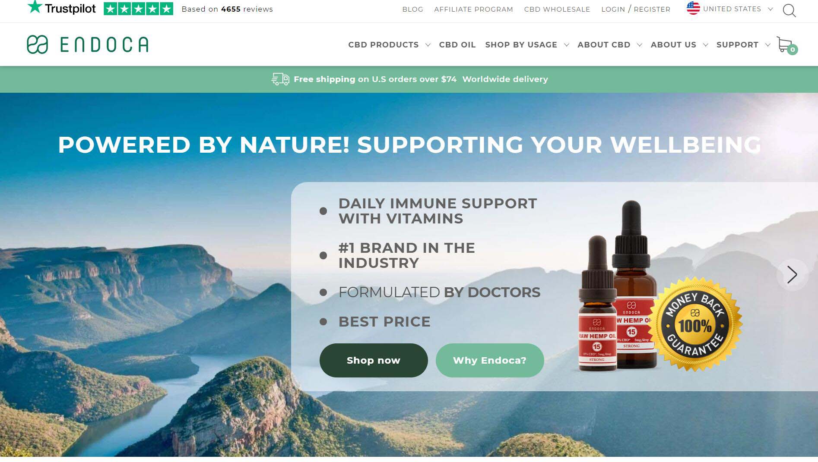Click the Trustpilot star logo
The image size is (818, 462).
click(61, 8)
